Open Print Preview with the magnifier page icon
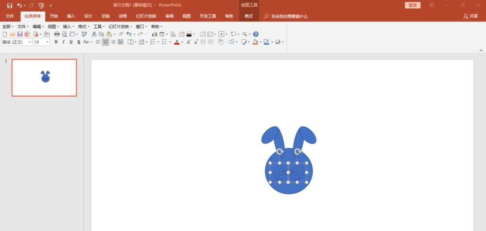 pyautogui.click(x=65, y=34)
